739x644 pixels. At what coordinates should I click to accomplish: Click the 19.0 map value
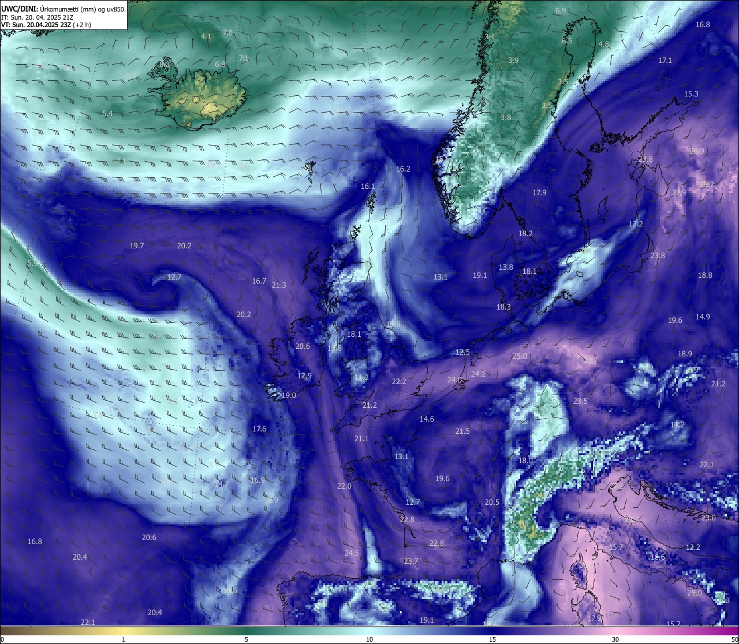click(x=289, y=396)
